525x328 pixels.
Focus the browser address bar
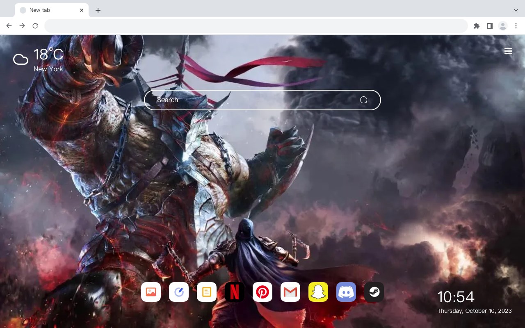(256, 26)
